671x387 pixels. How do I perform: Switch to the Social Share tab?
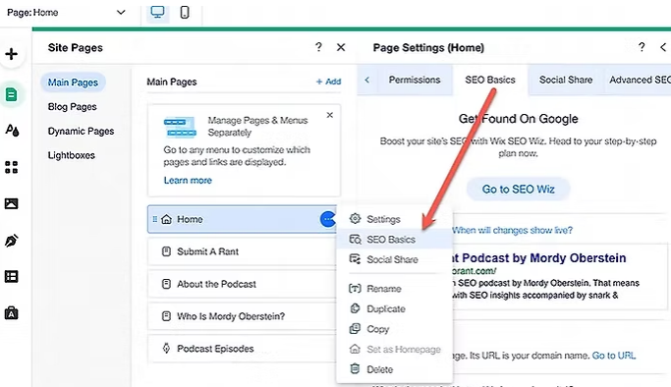click(x=566, y=80)
